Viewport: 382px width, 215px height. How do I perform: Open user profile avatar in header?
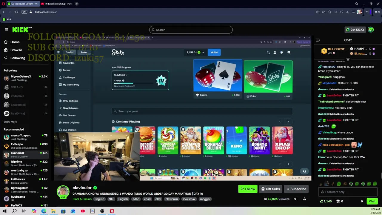371,30
